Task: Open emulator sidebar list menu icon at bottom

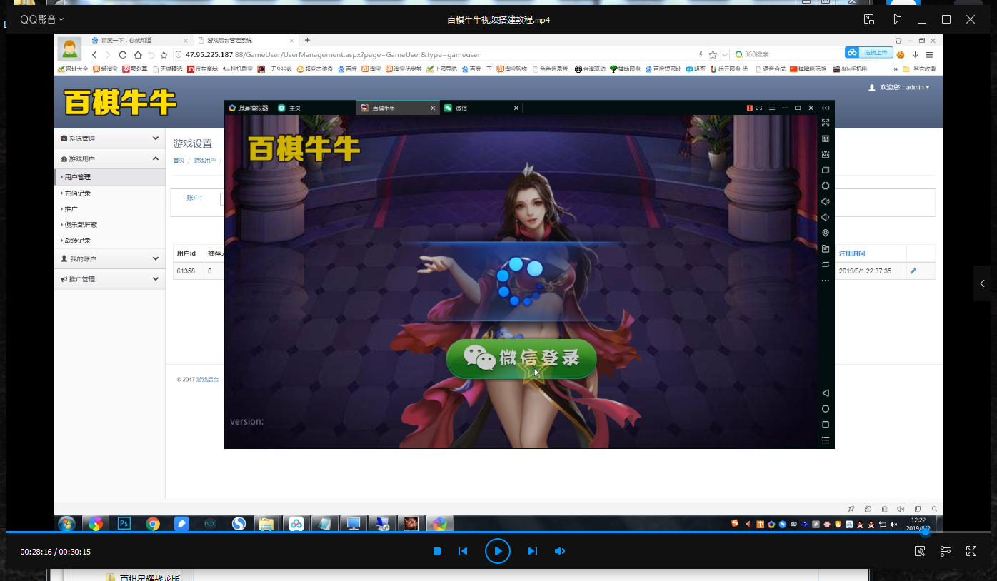Action: point(826,440)
